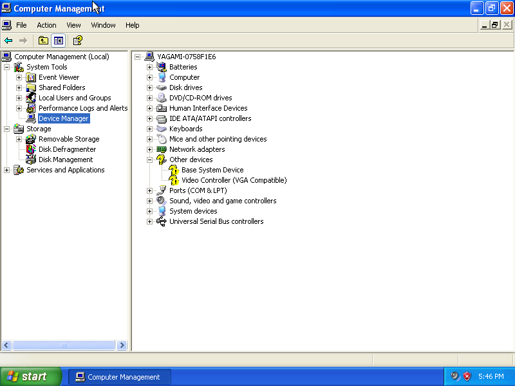Select Removable Storage tree item

click(69, 139)
